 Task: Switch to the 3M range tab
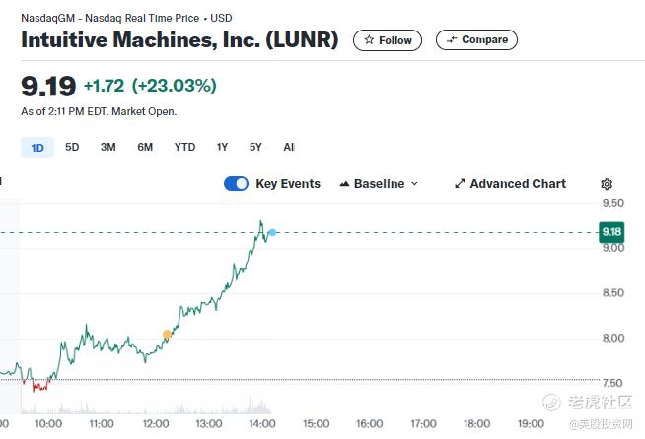(x=108, y=147)
